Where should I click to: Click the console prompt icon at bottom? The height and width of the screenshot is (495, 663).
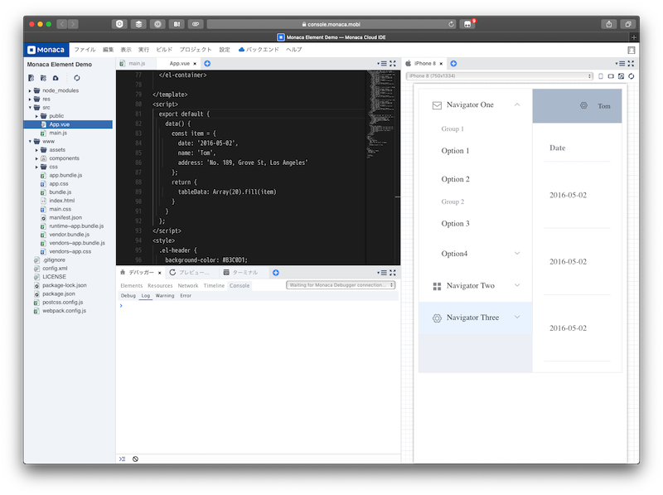pos(122,459)
